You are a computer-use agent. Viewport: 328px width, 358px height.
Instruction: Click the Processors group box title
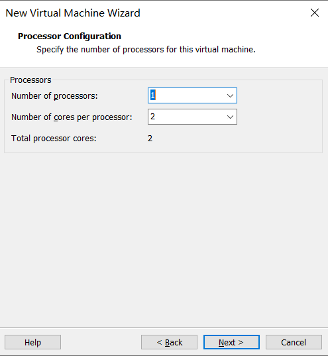coord(30,80)
